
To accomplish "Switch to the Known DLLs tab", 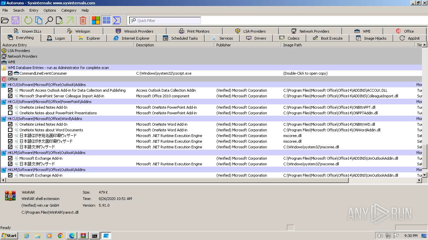I will (x=28, y=31).
